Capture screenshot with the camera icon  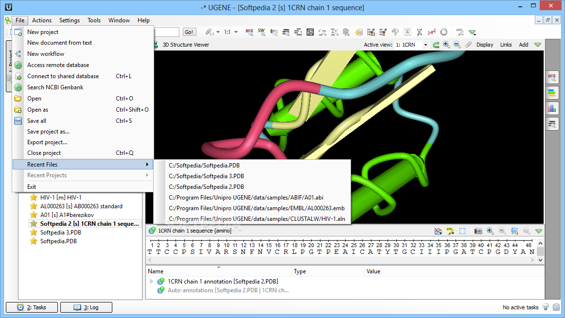tap(478, 231)
